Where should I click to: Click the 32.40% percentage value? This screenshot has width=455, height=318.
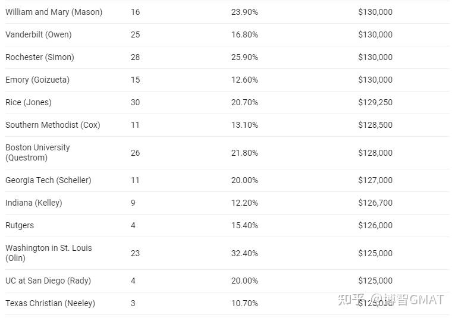pyautogui.click(x=244, y=253)
